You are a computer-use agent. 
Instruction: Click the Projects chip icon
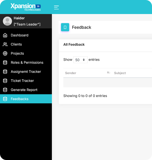click(x=5, y=53)
